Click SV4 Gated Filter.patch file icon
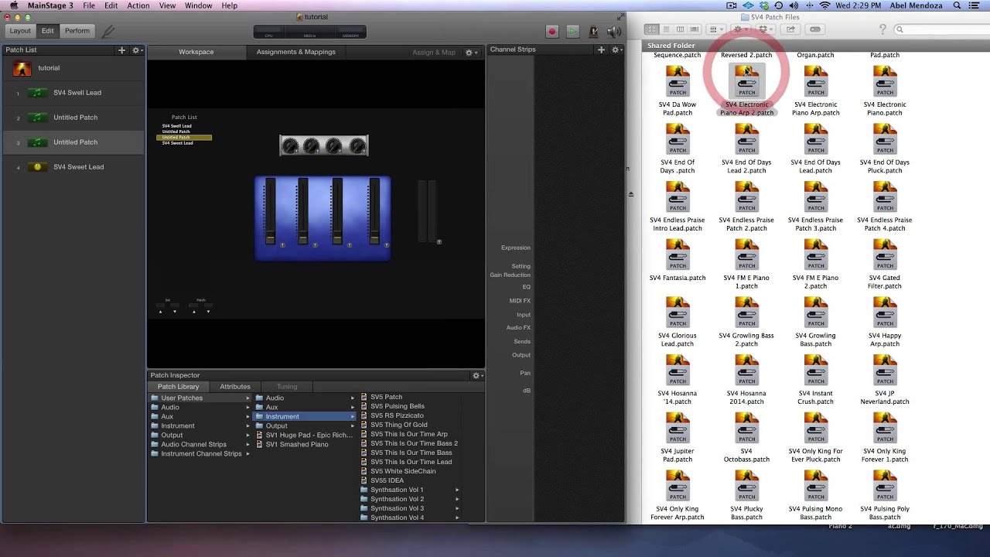Image resolution: width=990 pixels, height=557 pixels. (x=885, y=255)
